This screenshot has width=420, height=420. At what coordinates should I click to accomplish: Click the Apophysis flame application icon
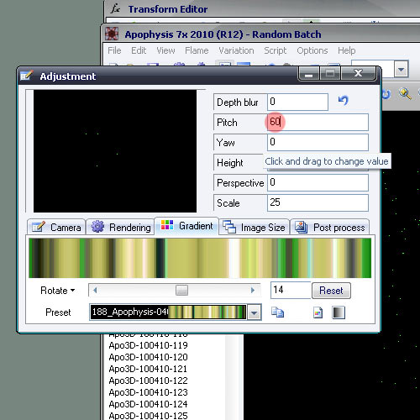pos(112,34)
